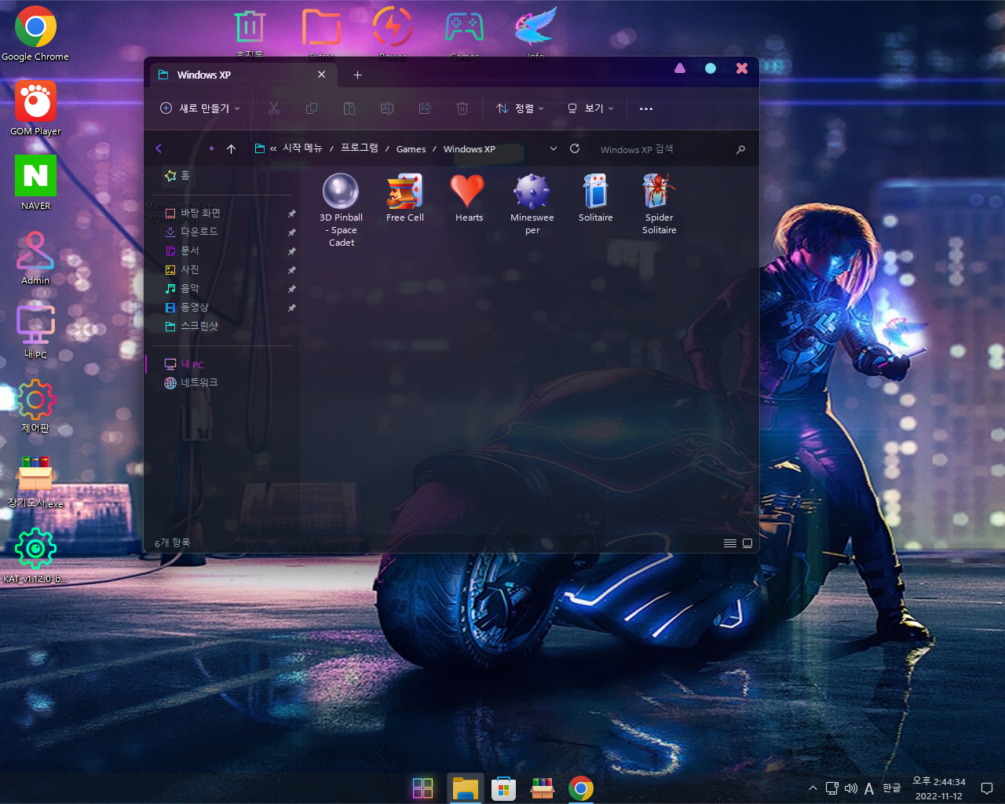The height and width of the screenshot is (804, 1005).
Task: Open 다운로드 folder in sidebar
Action: tap(199, 232)
